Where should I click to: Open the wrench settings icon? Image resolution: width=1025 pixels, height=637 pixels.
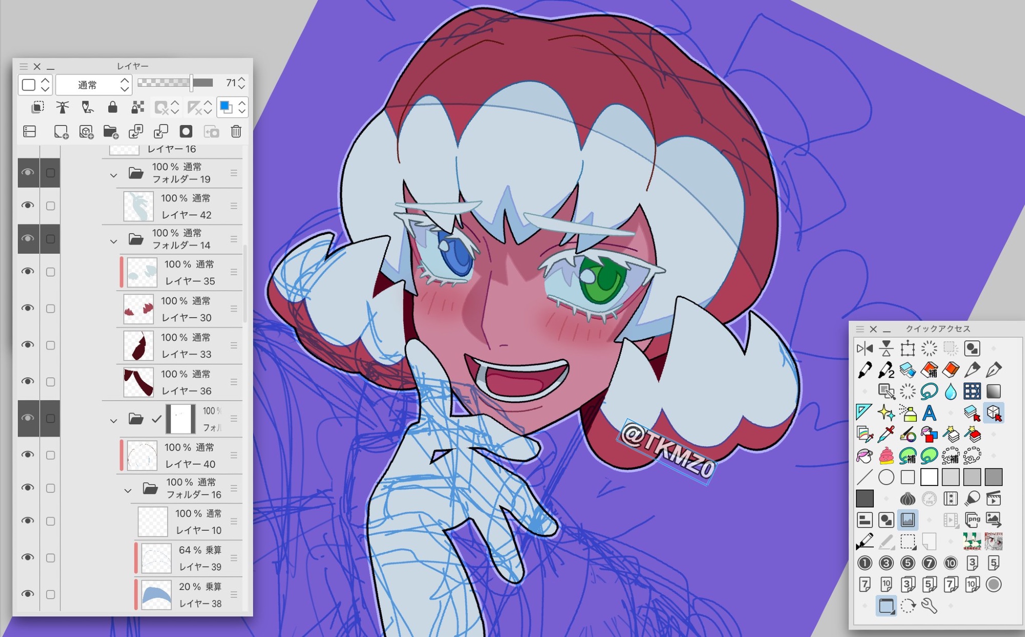tap(929, 606)
